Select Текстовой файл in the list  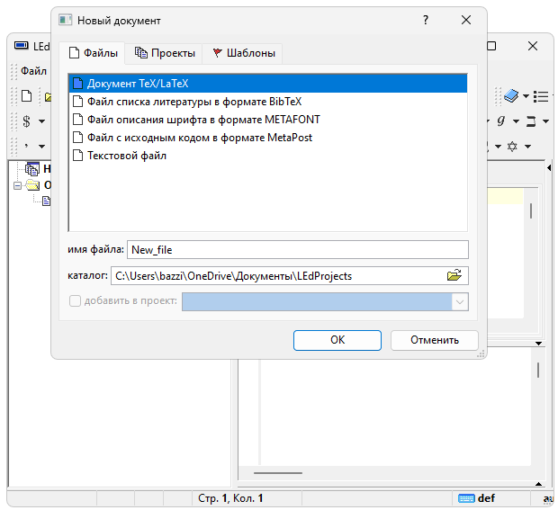(x=267, y=156)
